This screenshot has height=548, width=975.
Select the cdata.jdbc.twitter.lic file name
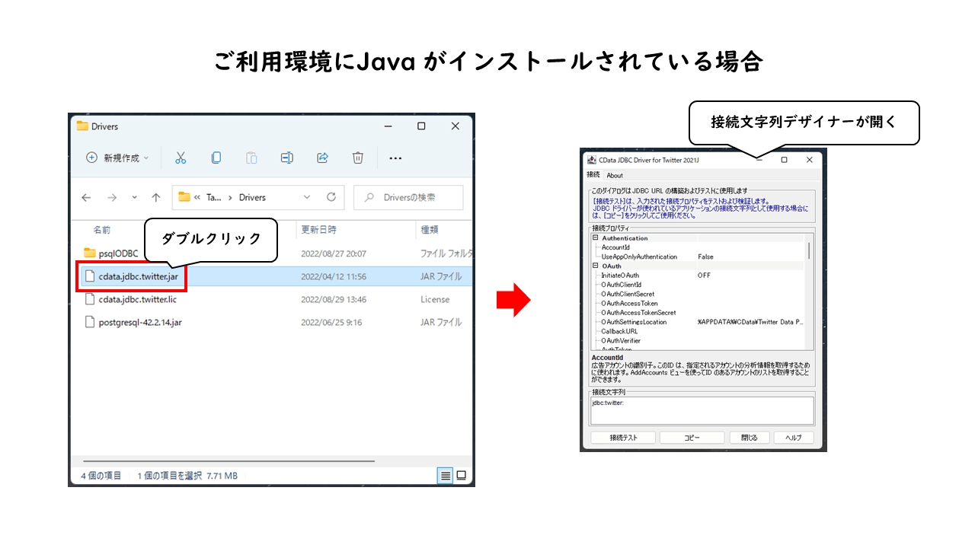click(138, 299)
